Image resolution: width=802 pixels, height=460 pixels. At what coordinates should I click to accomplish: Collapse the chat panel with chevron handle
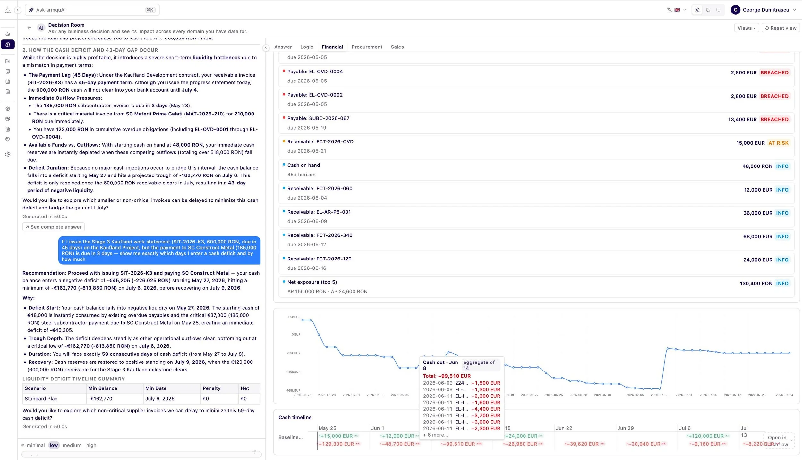266,48
